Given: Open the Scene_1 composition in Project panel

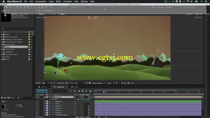Looking at the screenshot, I should click(x=8, y=57).
